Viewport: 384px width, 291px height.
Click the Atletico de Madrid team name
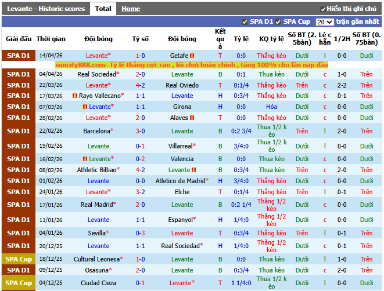[182, 181]
